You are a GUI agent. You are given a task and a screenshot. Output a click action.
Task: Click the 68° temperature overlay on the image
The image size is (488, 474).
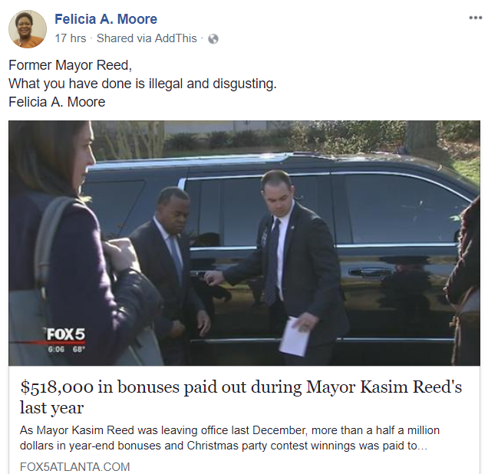(x=79, y=349)
